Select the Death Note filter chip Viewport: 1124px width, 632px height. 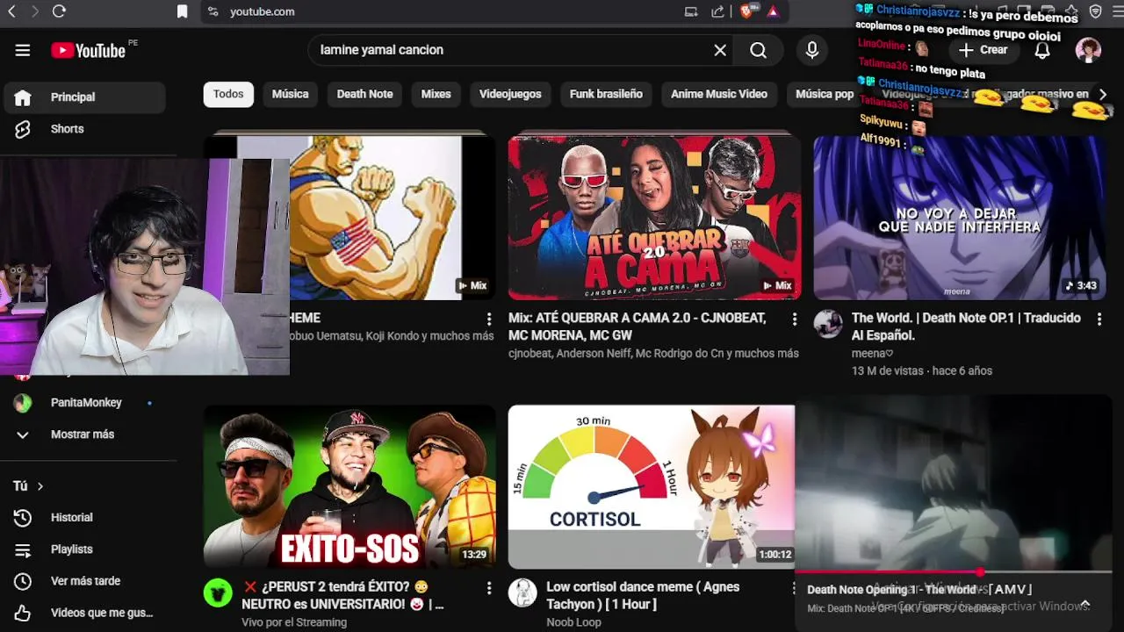pos(364,94)
